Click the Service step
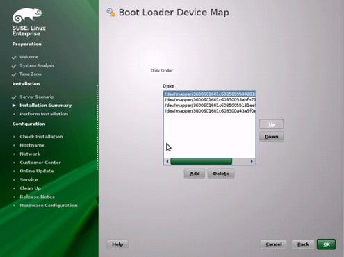 tap(28, 179)
